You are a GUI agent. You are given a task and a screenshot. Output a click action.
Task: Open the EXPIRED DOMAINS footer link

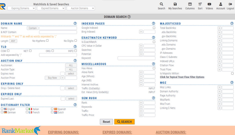117,132
